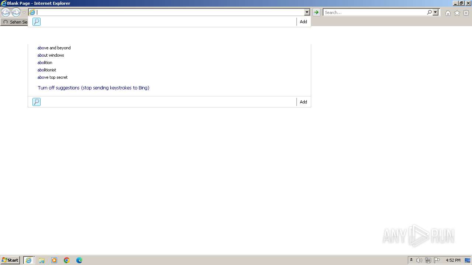
Task: Choose suggestion 'about windows'
Action: coord(51,55)
